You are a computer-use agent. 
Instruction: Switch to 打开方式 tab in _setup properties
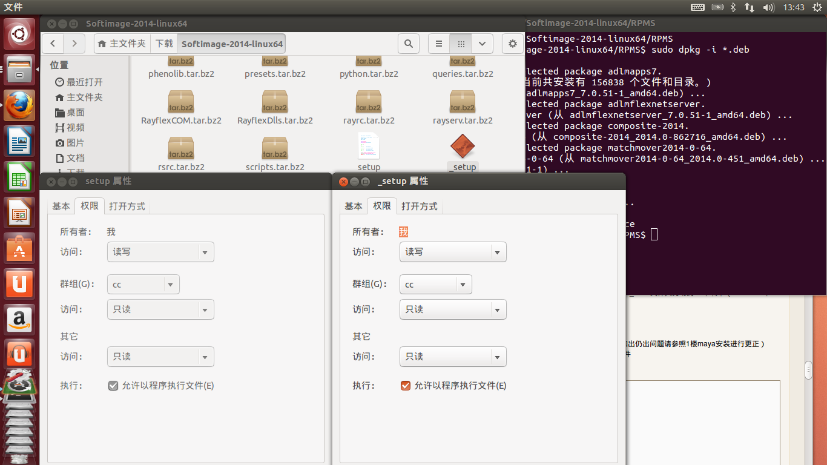pos(420,206)
